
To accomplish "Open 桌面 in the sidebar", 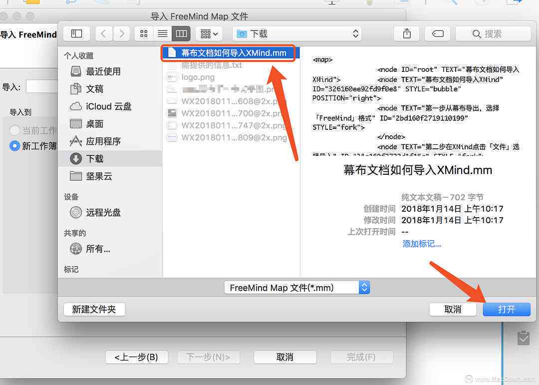I will tap(110, 123).
